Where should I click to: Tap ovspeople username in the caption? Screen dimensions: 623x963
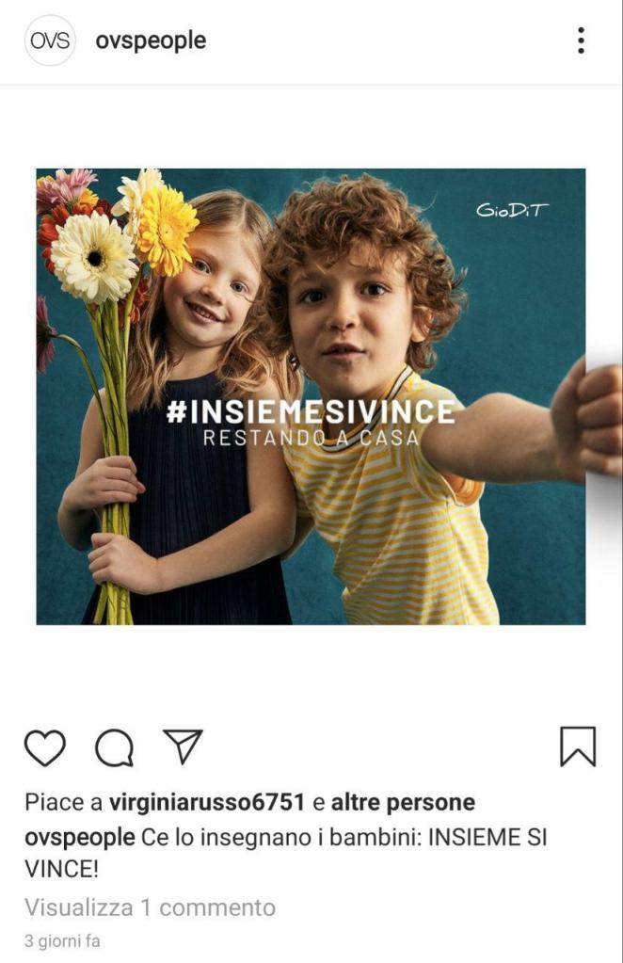tap(80, 838)
